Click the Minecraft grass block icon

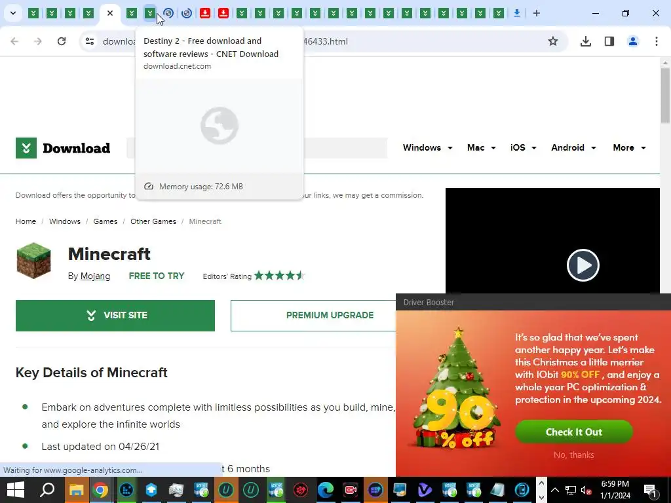coord(34,261)
